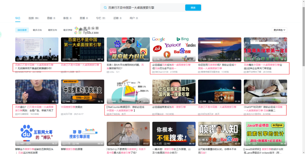Image resolution: width=305 pixels, height=154 pixels.
Task: Sort results by 最多点击
Action: [x=37, y=30]
